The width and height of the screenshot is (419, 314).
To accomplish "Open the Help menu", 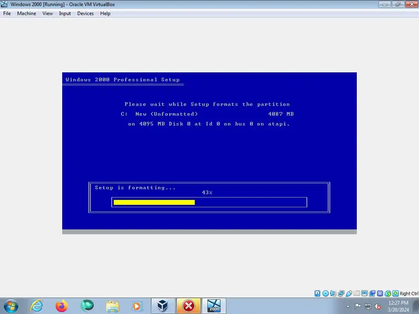I will 105,13.
